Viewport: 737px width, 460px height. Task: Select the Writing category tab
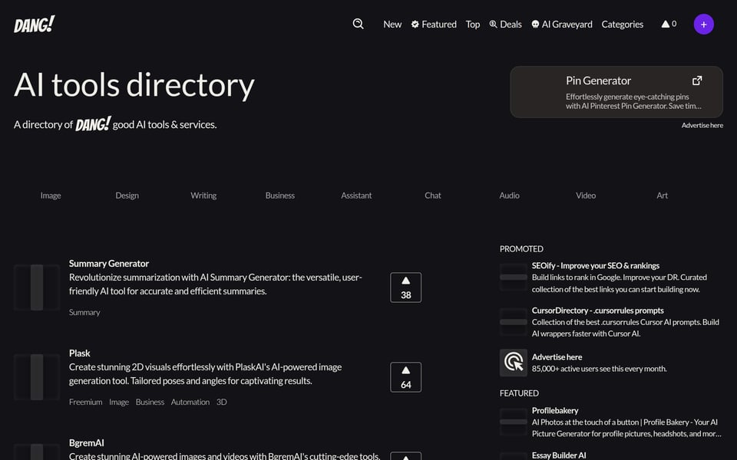(x=203, y=195)
